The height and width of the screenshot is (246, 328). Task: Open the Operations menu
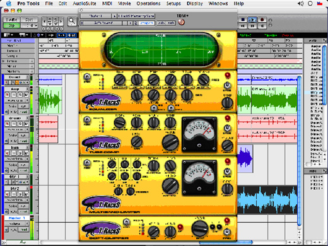(148, 3)
